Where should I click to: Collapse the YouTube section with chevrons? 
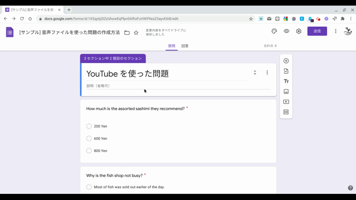point(255,73)
